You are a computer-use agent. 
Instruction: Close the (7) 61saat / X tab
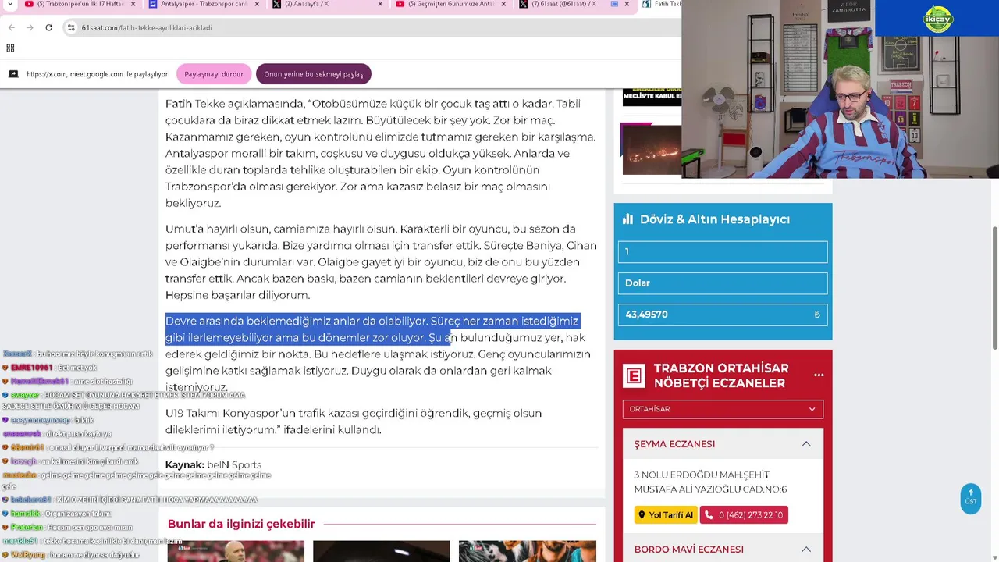[627, 4]
